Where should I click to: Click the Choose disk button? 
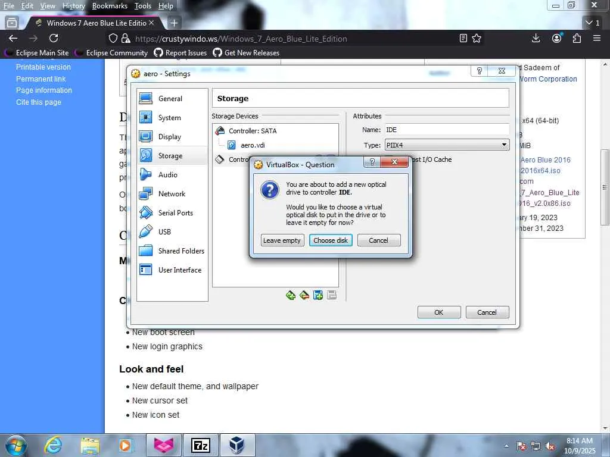(331, 240)
